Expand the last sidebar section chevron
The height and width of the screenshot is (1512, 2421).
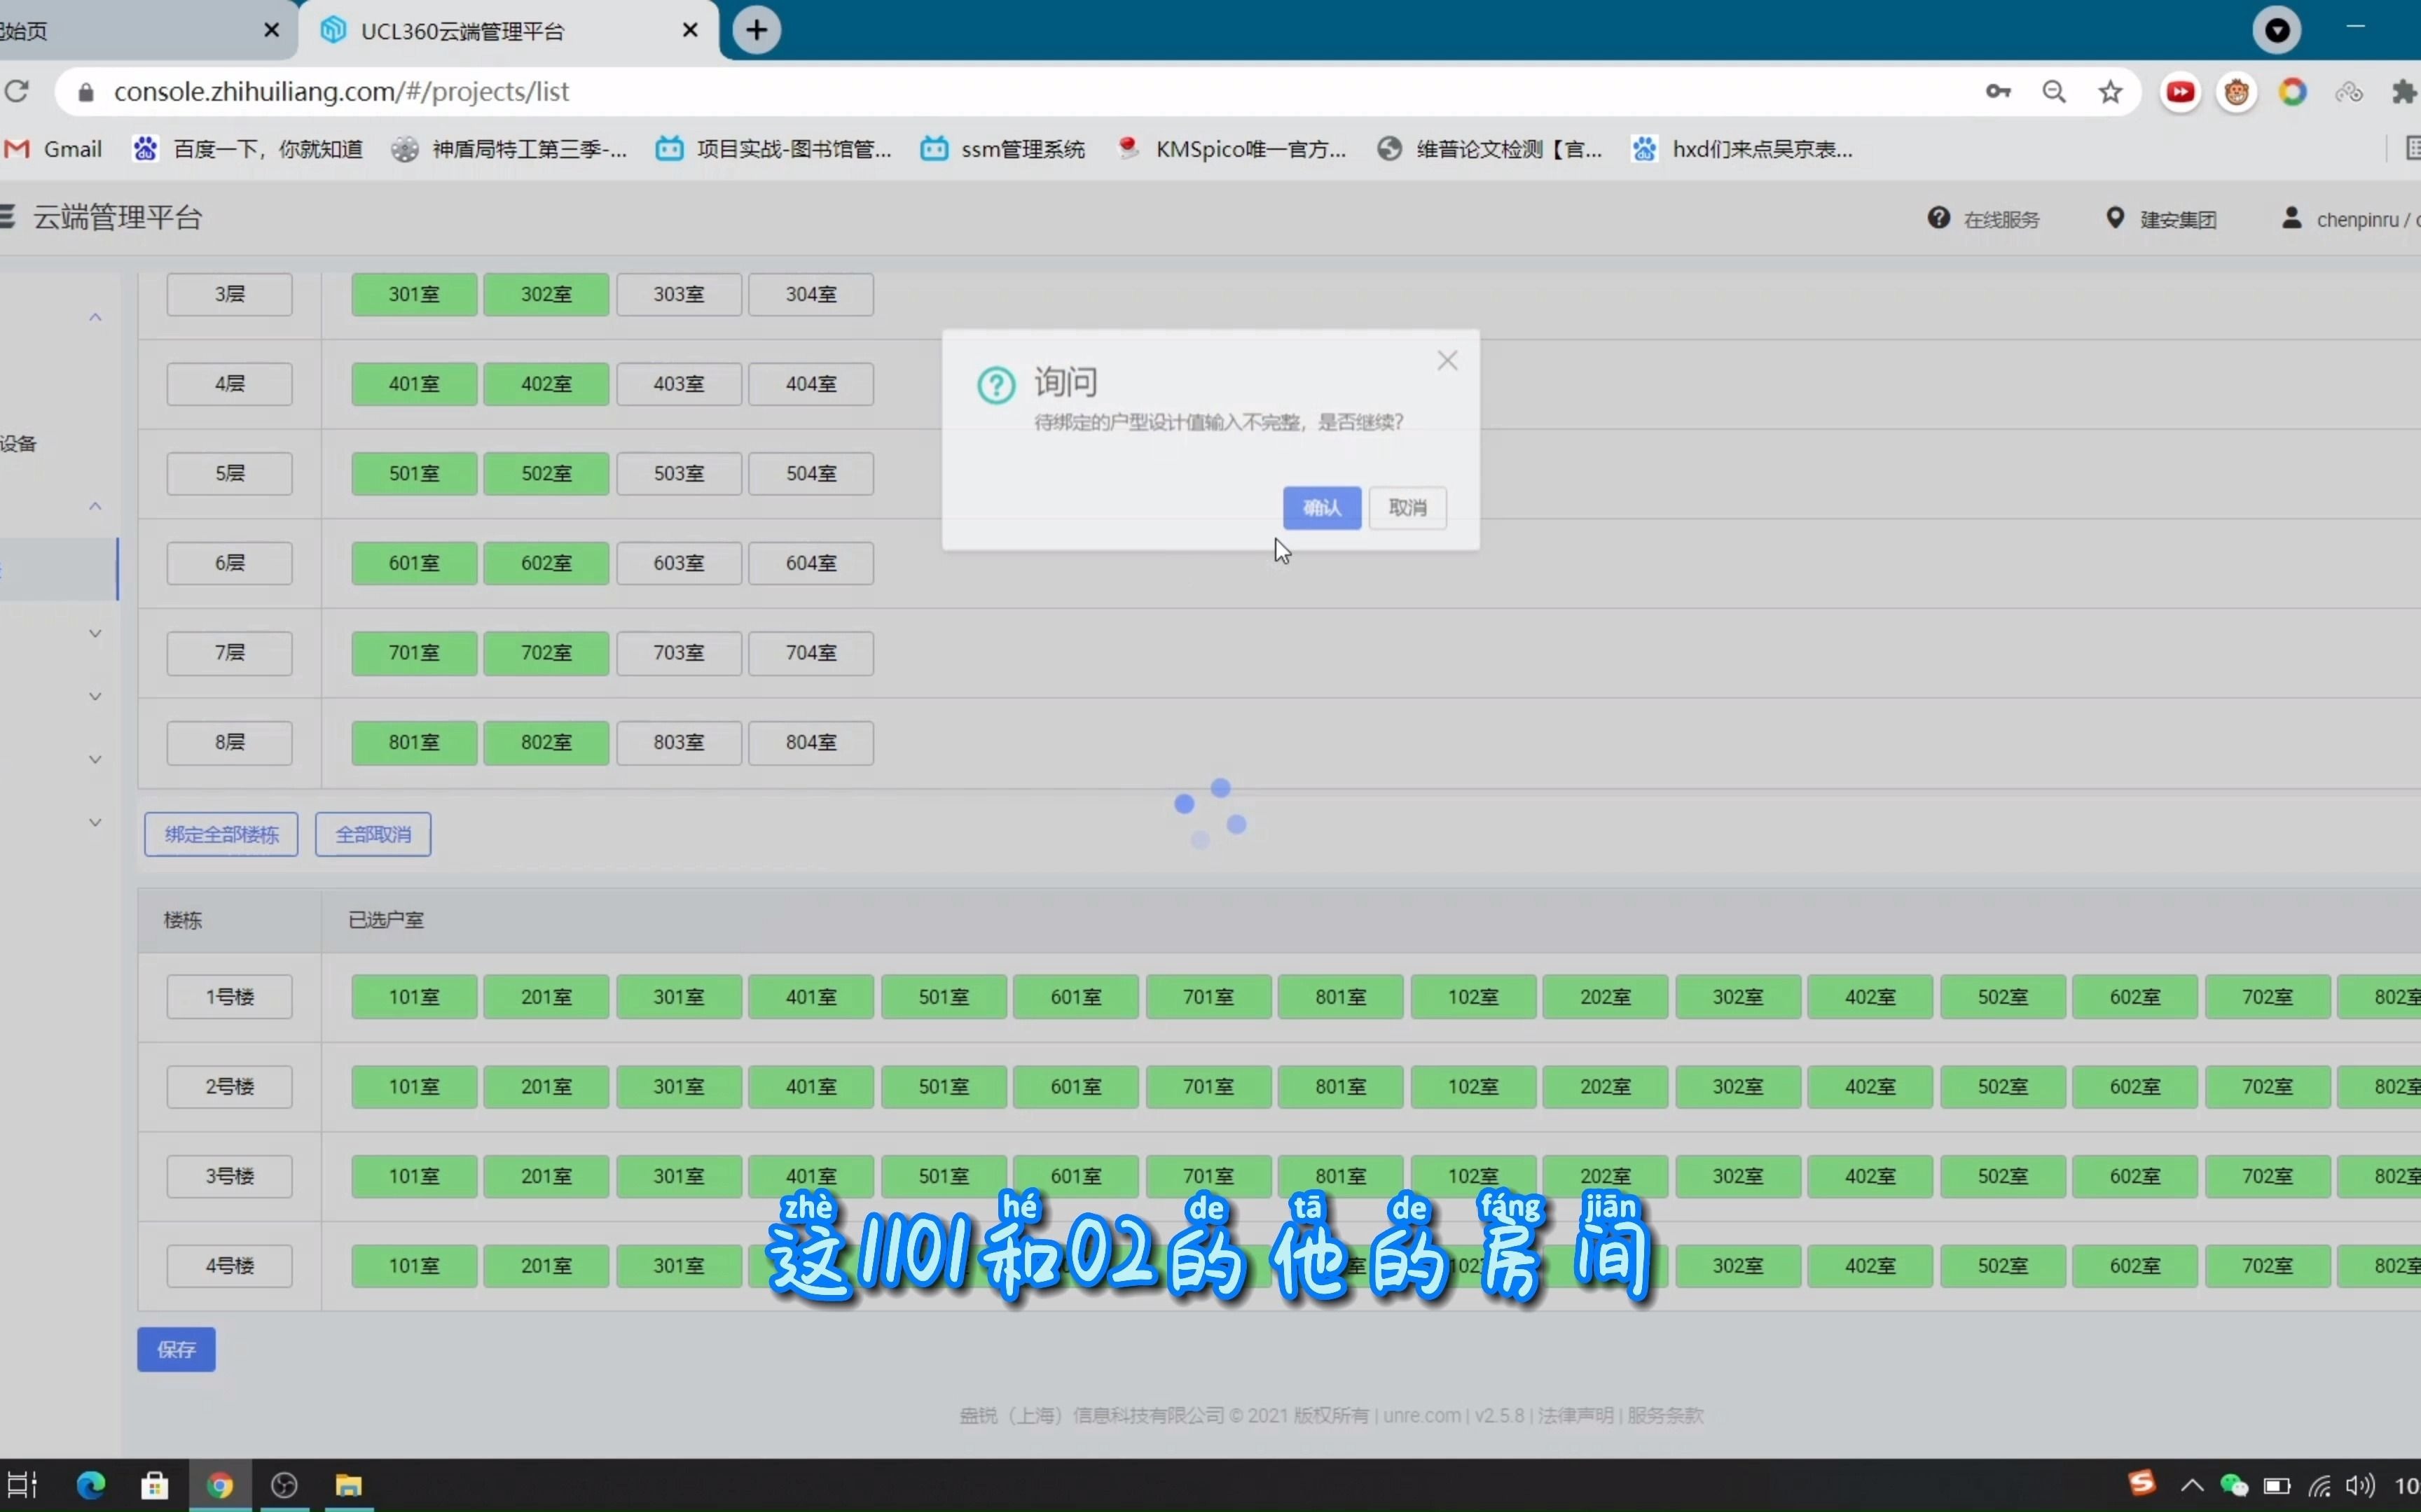pyautogui.click(x=95, y=822)
